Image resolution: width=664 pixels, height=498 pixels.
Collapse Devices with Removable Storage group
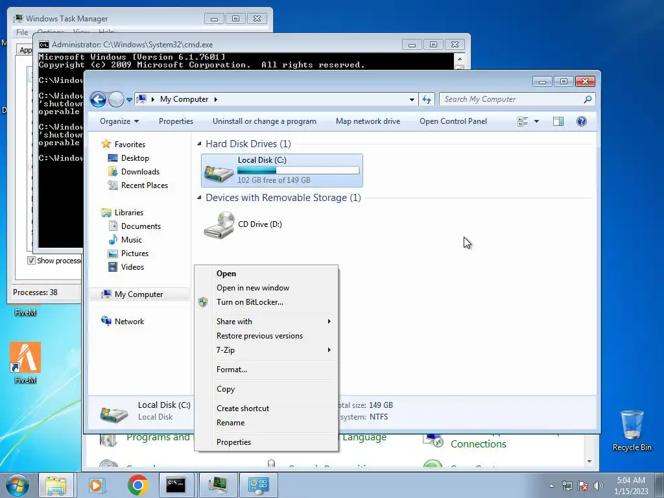pyautogui.click(x=199, y=198)
